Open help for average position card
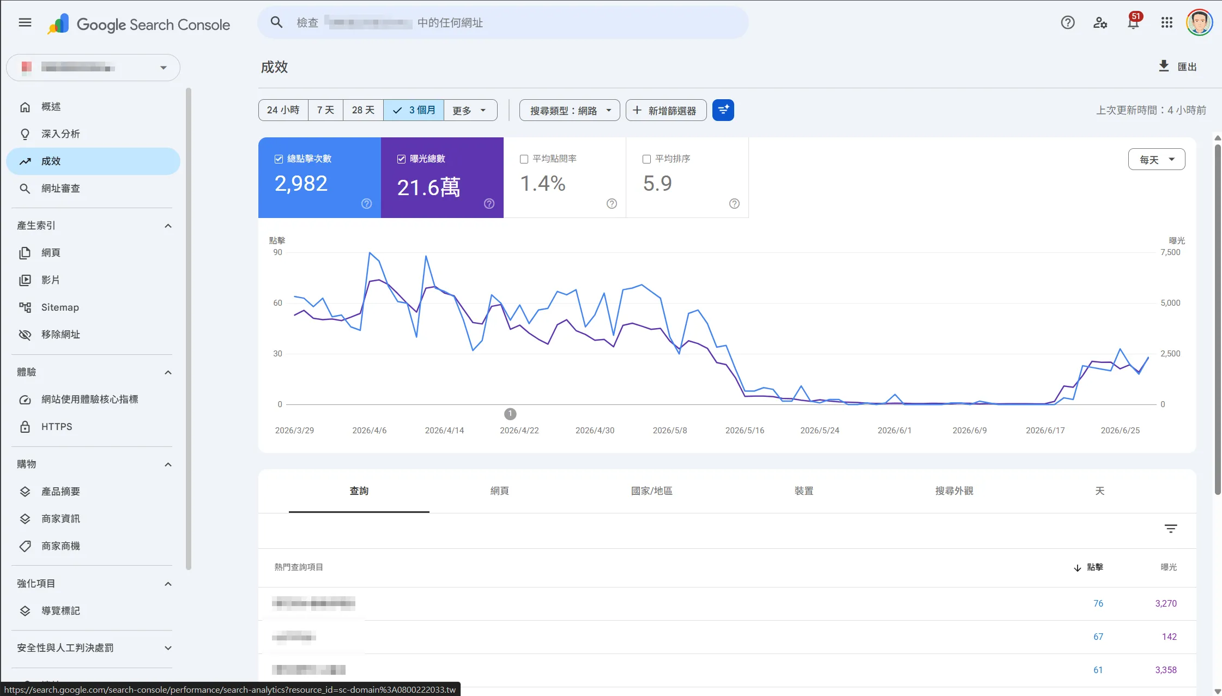 coord(735,203)
